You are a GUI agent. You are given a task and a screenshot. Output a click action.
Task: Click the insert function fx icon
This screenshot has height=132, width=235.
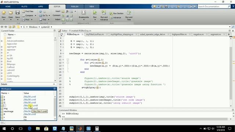pyautogui.click(x=67, y=11)
